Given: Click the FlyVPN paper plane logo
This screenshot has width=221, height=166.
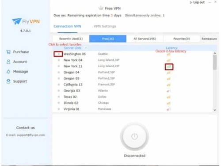Looking at the screenshot, I should 17,21.
